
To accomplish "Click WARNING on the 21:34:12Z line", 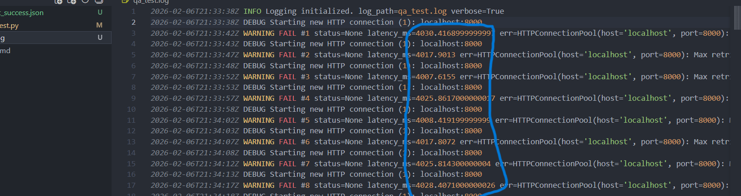I will tap(259, 163).
